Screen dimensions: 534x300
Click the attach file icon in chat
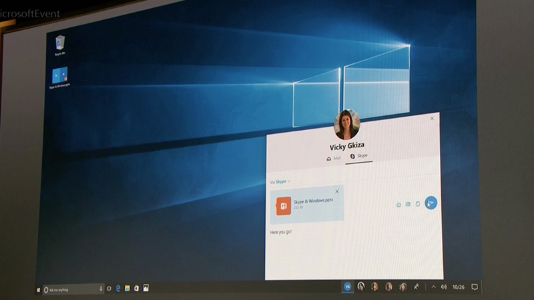(x=418, y=204)
